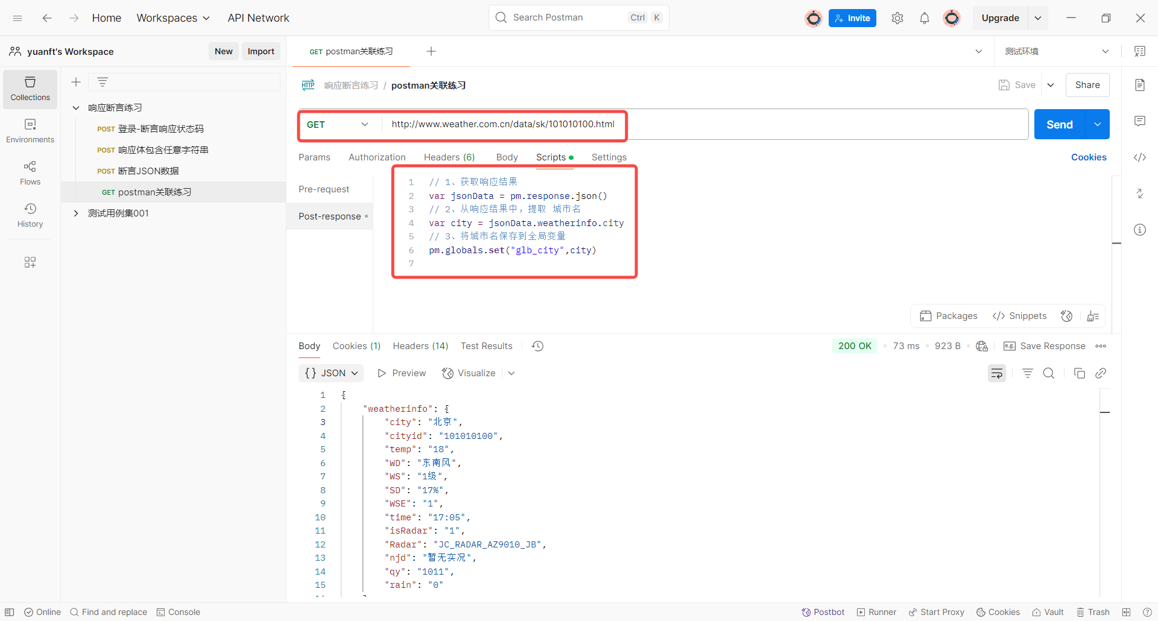The width and height of the screenshot is (1158, 621).
Task: Copy the response body with copy icon
Action: 1080,373
